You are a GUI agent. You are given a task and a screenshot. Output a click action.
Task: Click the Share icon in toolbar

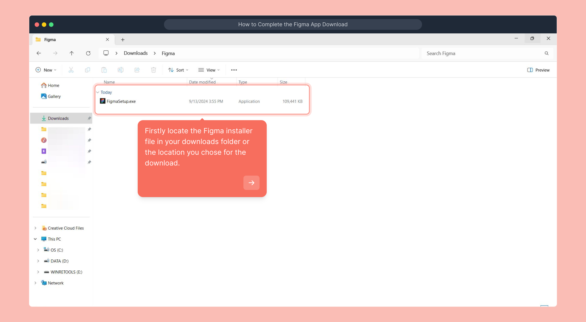click(137, 70)
